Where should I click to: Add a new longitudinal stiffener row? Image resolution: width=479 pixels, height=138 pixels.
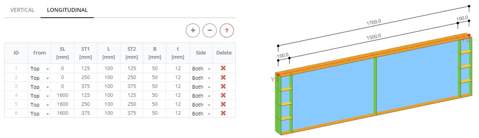pos(193,31)
